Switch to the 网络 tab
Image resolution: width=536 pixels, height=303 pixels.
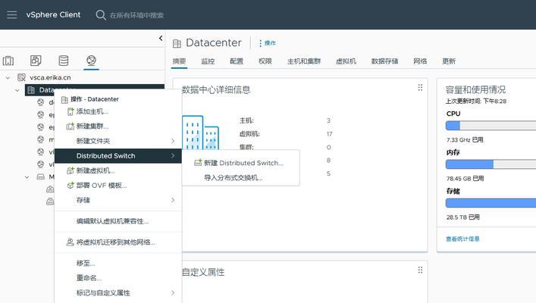(420, 61)
